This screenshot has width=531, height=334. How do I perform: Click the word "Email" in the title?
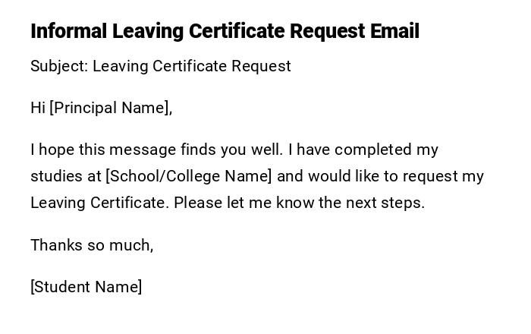coord(394,31)
